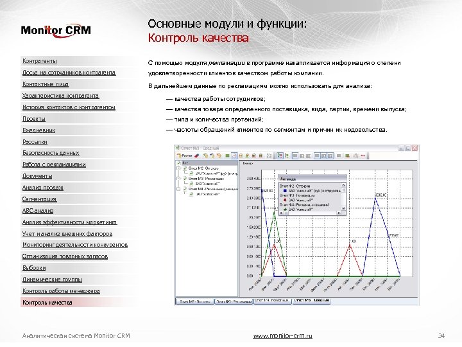Toggle the 'Все' checkbox in report tree

click(x=179, y=163)
